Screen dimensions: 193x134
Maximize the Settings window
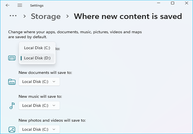pyautogui.click(x=173, y=3)
